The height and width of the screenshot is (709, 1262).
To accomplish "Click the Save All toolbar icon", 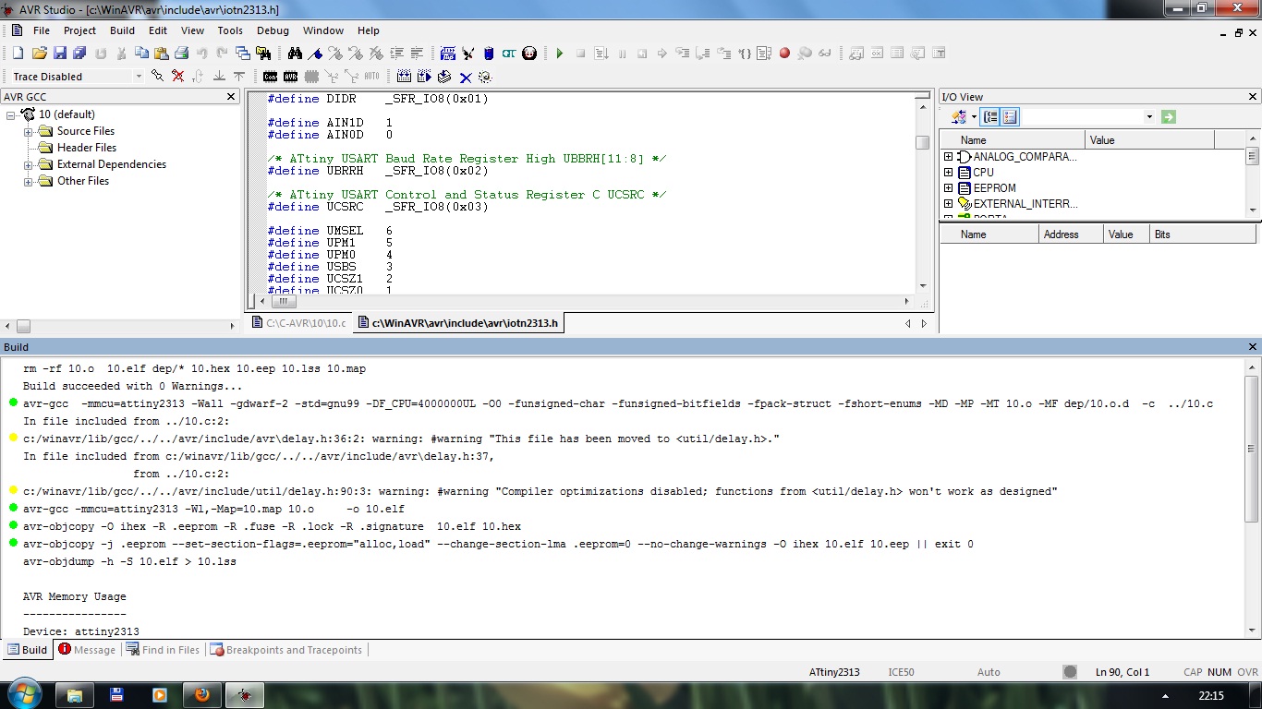I will click(x=79, y=54).
